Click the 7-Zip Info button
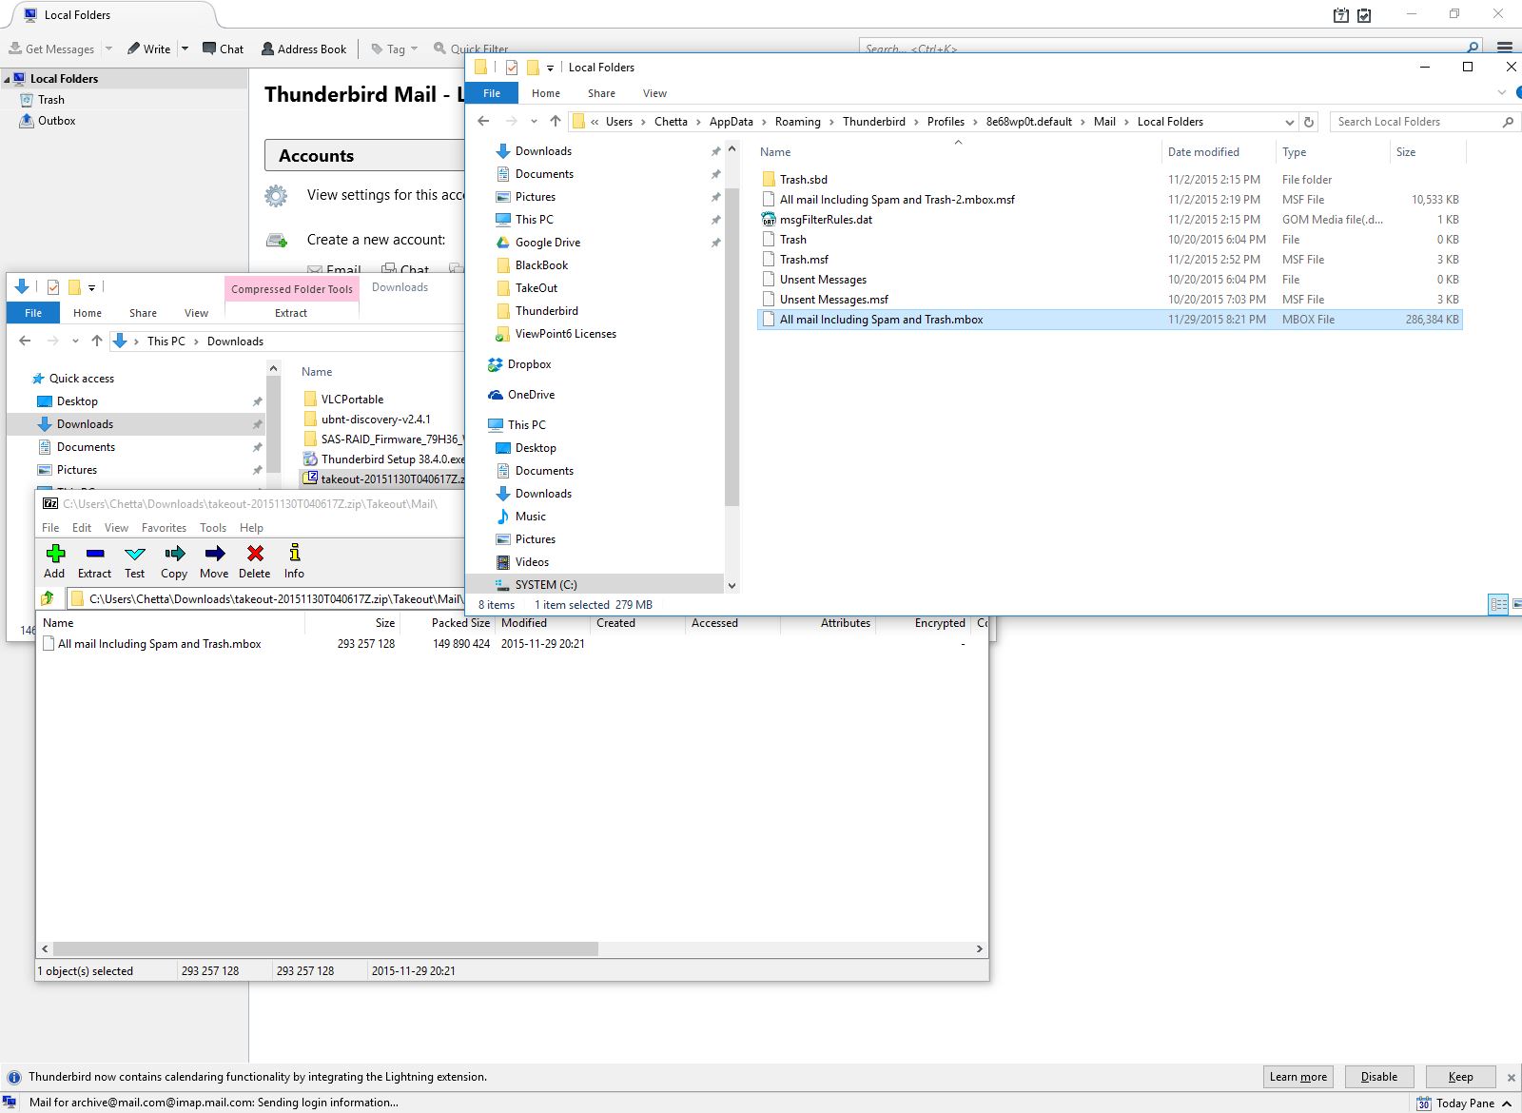 click(x=294, y=560)
